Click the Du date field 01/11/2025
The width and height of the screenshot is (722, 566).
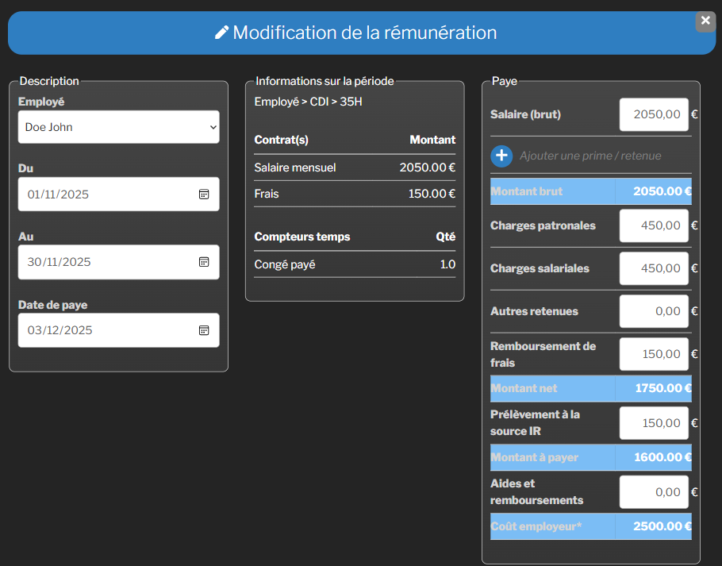pyautogui.click(x=107, y=194)
